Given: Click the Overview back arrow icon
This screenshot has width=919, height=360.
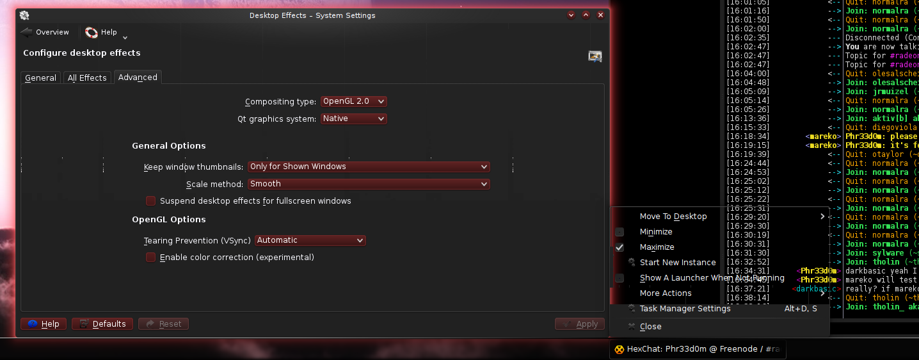Looking at the screenshot, I should [26, 32].
